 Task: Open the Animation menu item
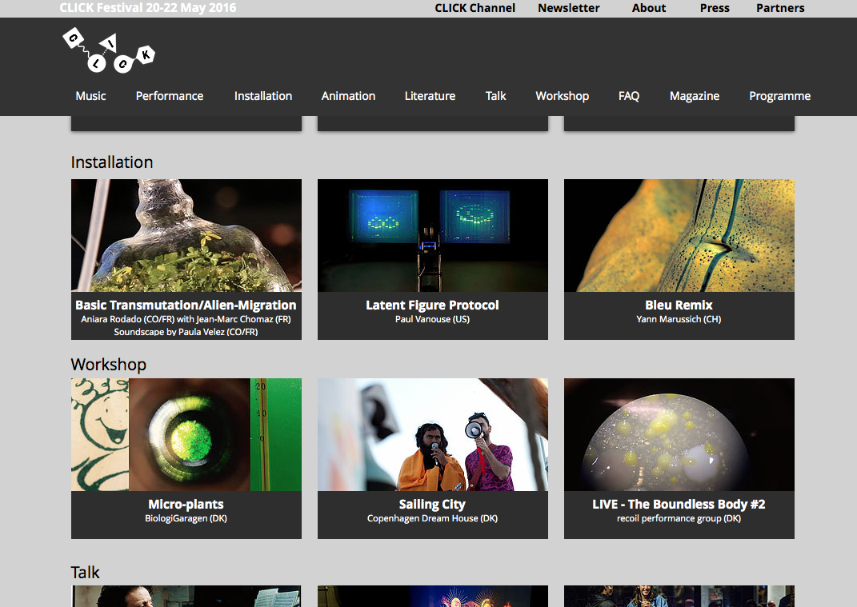coord(348,96)
